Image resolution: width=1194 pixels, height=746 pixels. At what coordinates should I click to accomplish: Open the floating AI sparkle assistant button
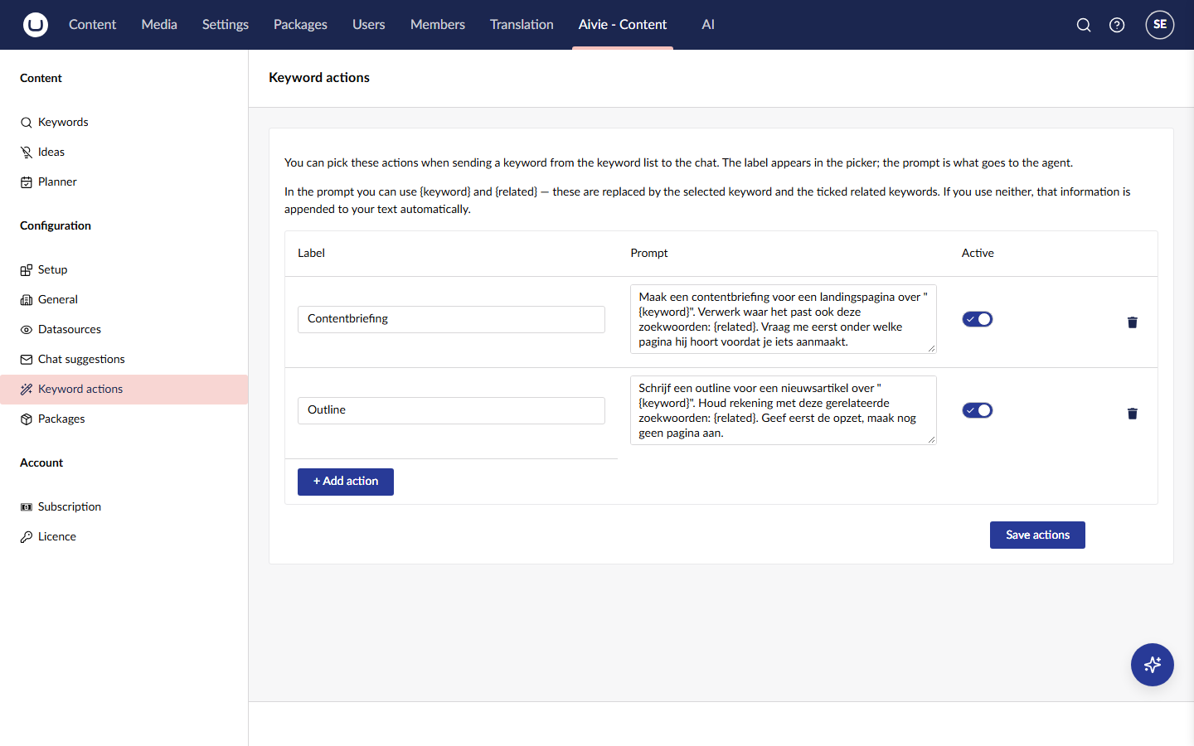[x=1153, y=665]
